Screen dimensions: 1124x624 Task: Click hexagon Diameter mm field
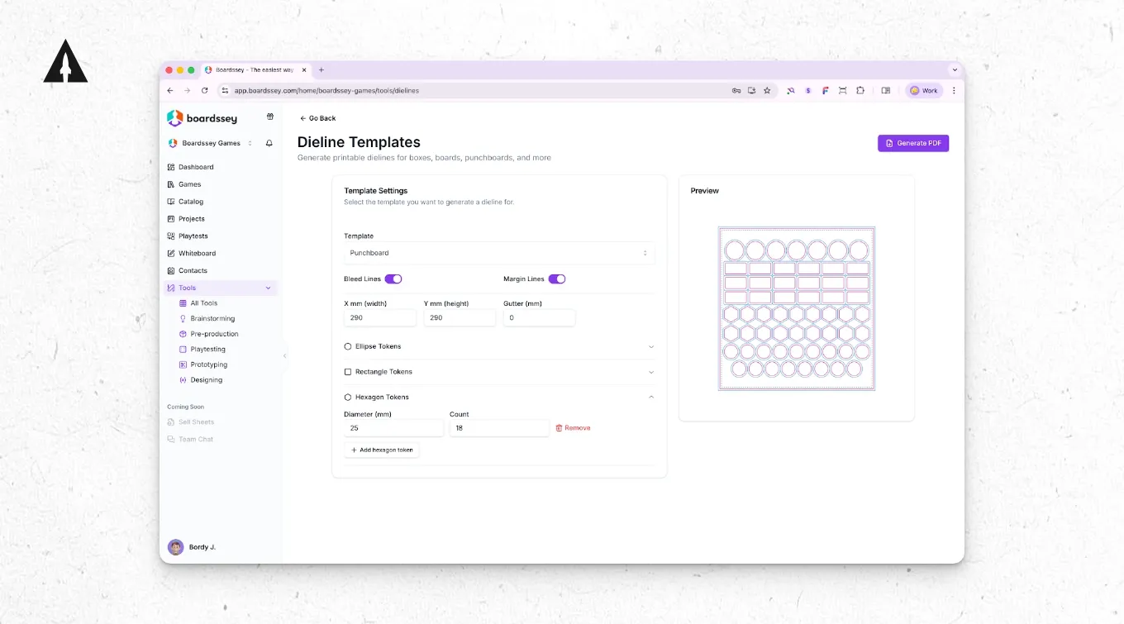point(393,428)
